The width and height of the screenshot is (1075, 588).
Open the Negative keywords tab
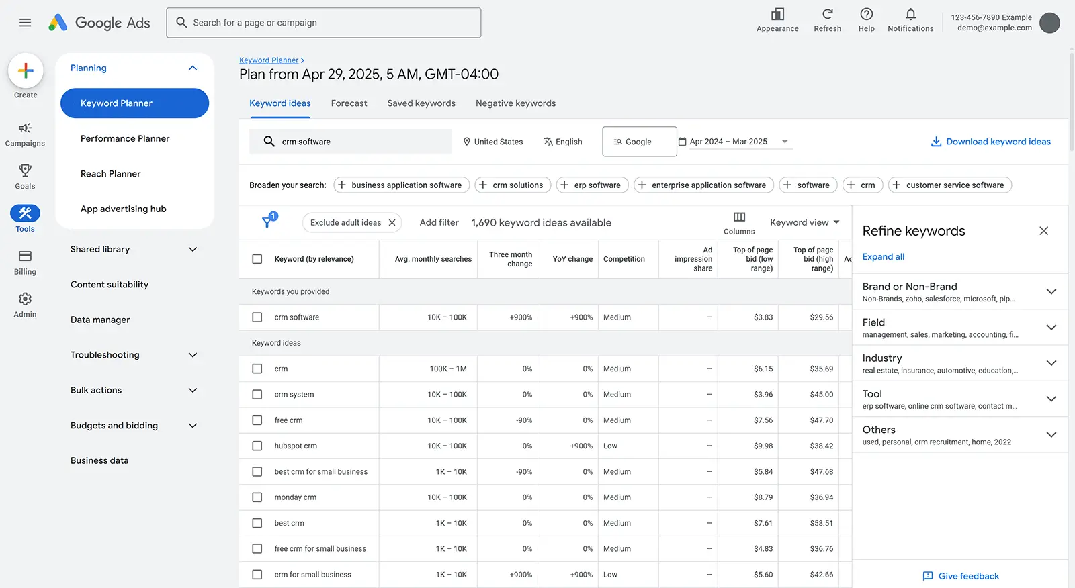[x=515, y=103]
